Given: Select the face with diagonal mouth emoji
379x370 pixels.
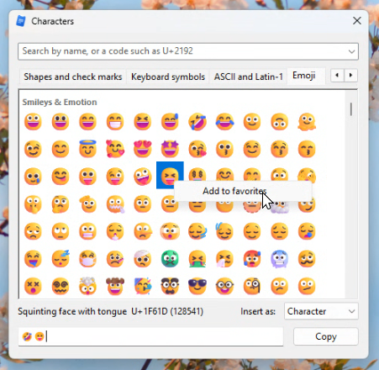Looking at the screenshot, I should click(x=307, y=286).
